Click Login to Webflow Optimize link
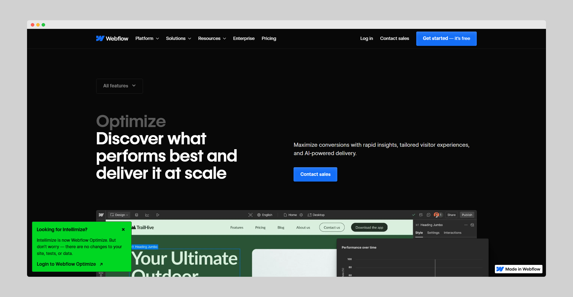The height and width of the screenshot is (297, 573). coord(70,264)
